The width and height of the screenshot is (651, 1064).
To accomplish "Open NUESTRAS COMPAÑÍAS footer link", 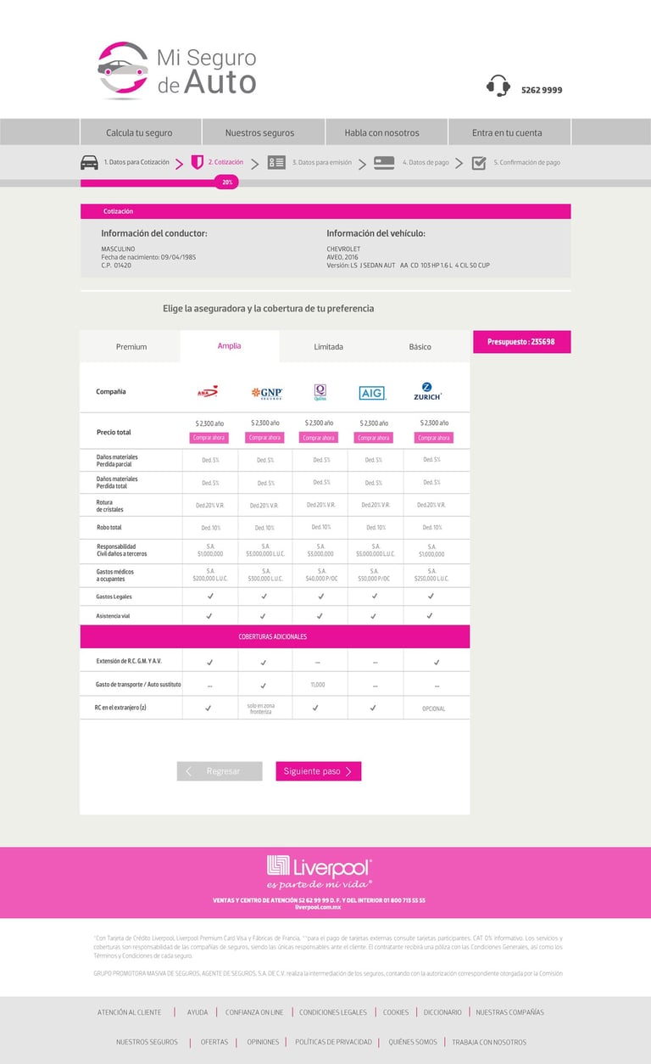I will pos(510,1012).
